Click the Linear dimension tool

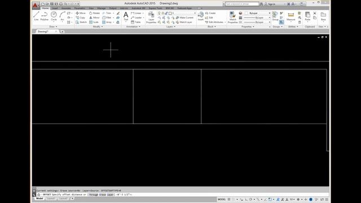tap(136, 13)
